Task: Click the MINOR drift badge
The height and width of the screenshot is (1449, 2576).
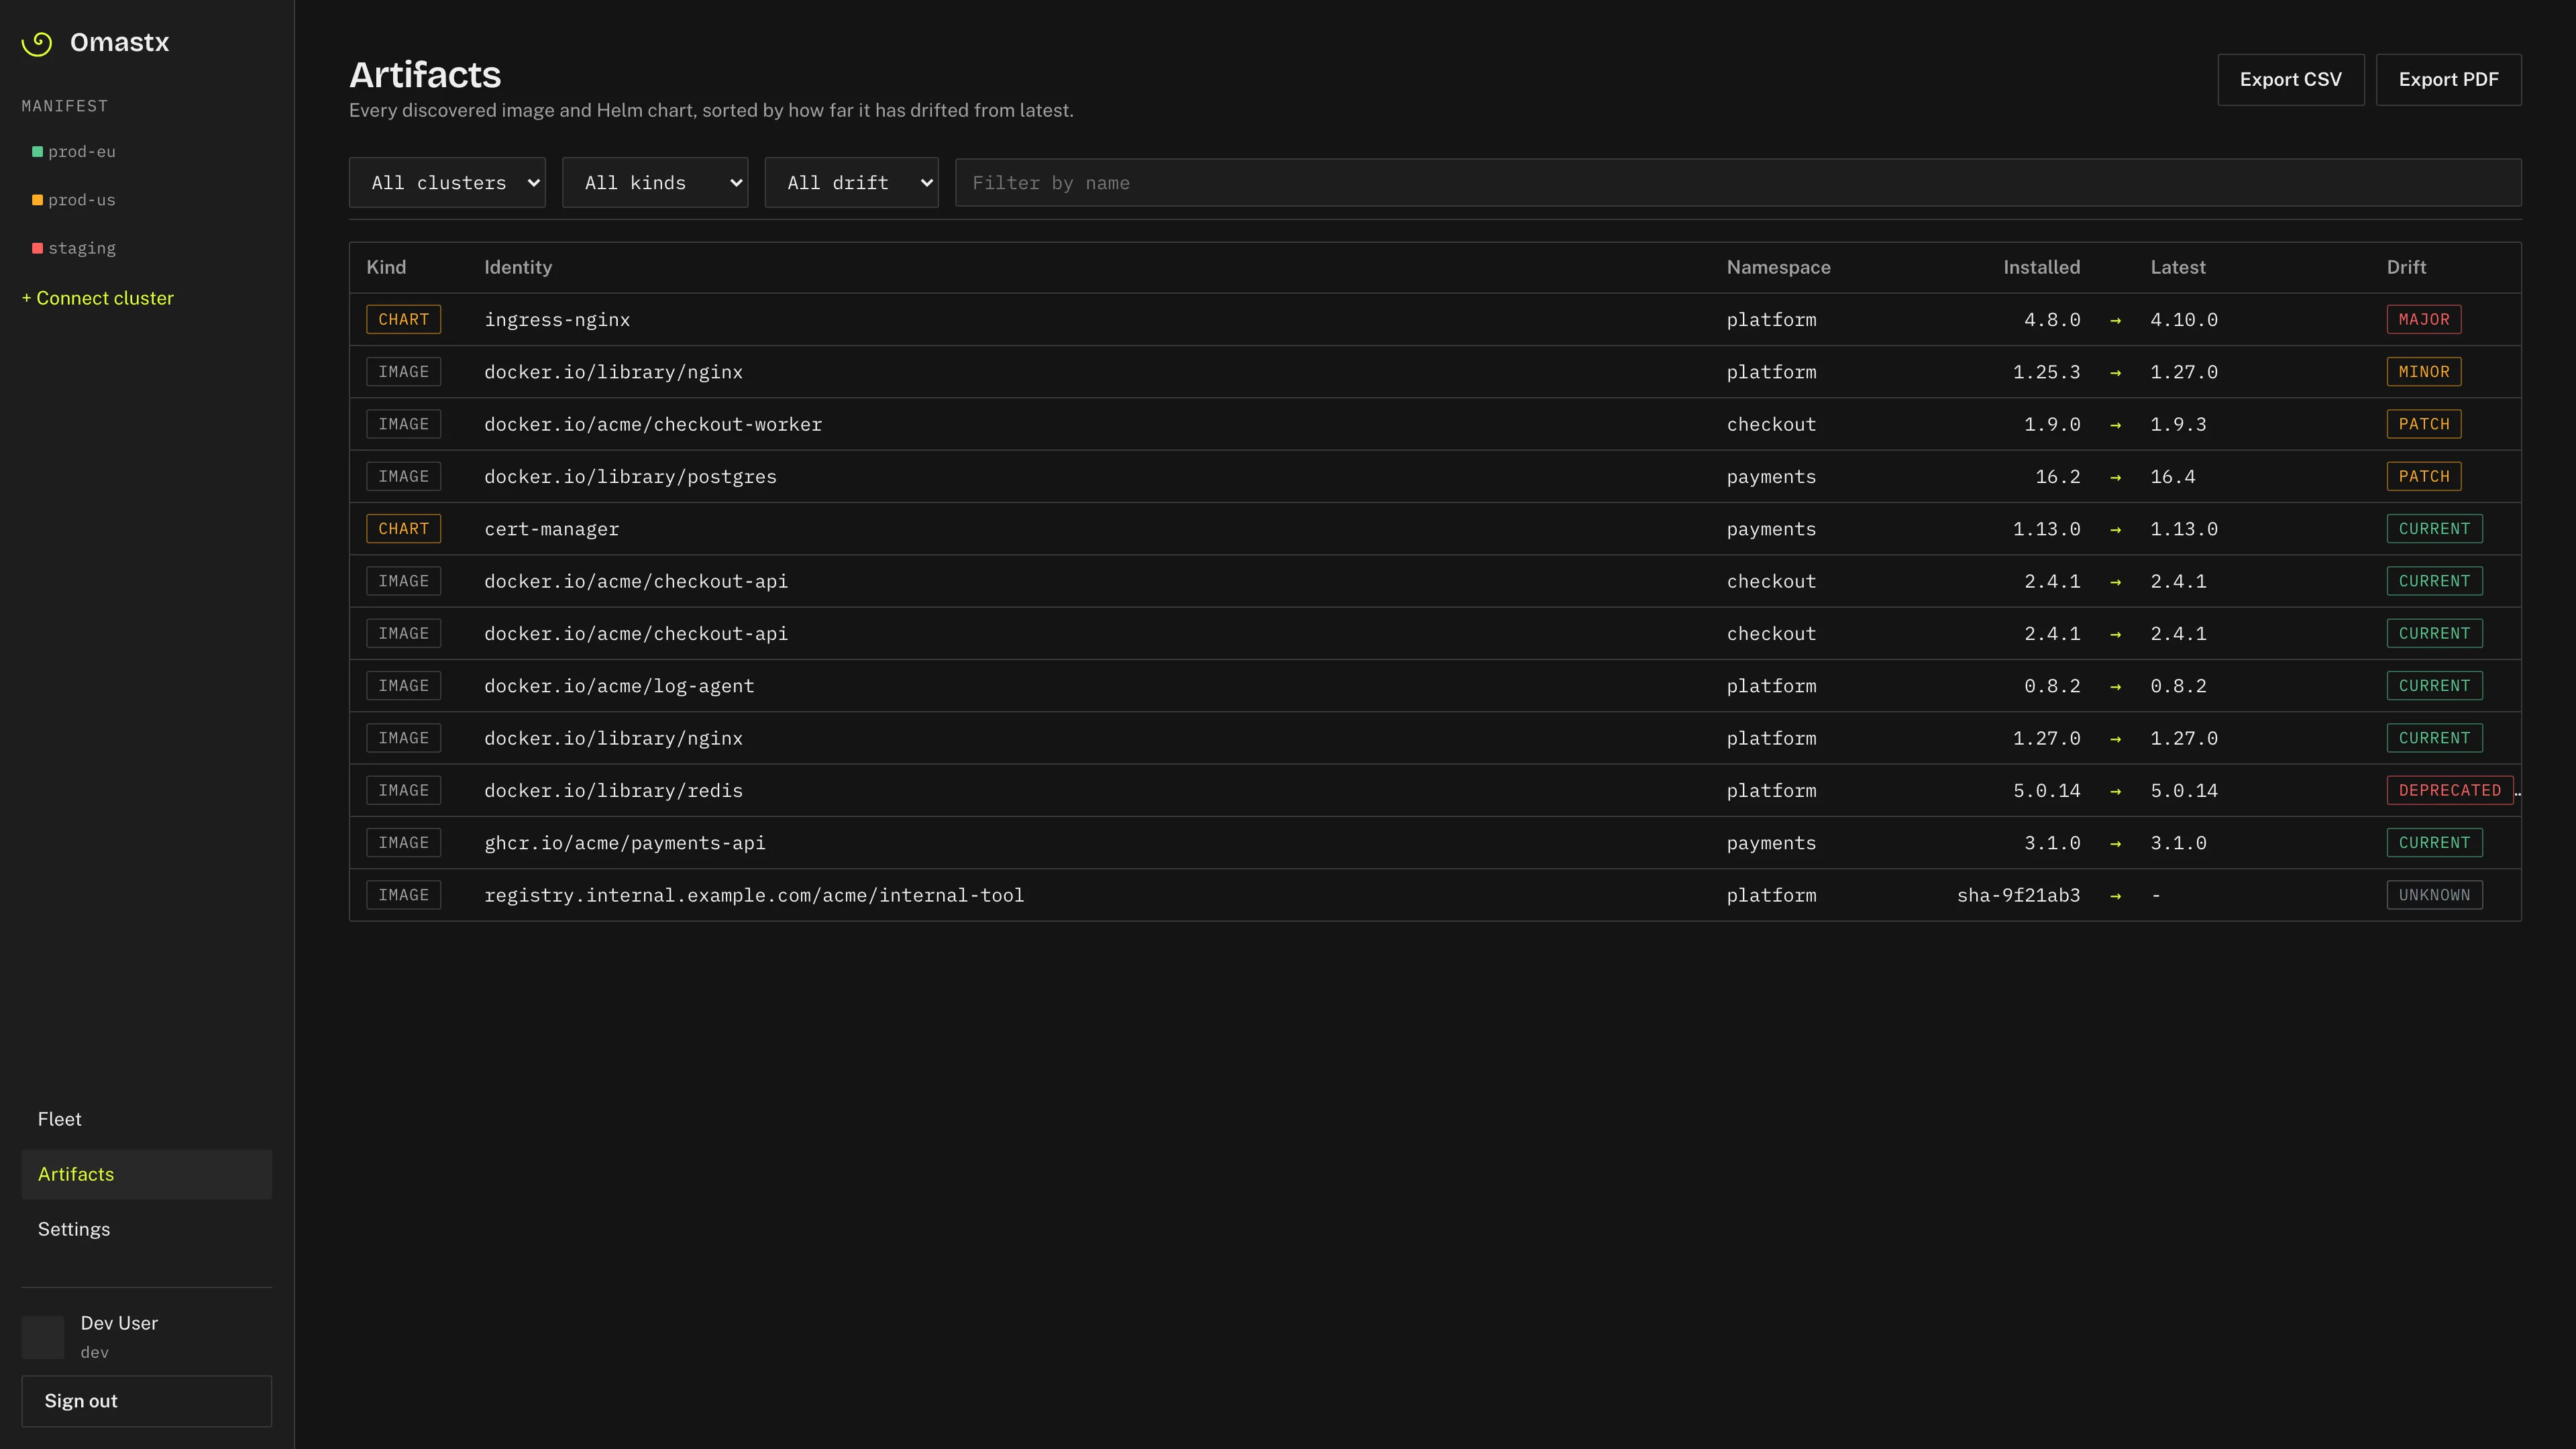Action: pos(2423,372)
